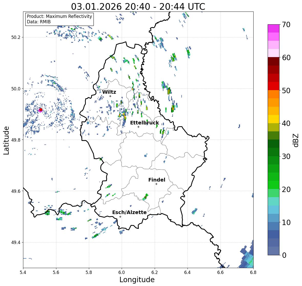Select the Wiltz city label

coord(109,92)
